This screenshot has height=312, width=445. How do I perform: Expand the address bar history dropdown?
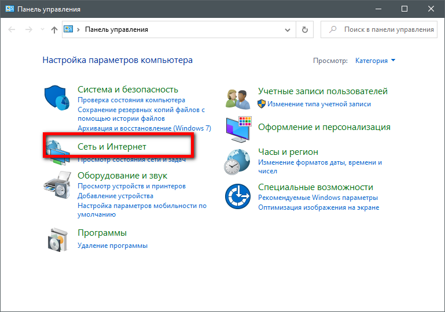click(x=288, y=29)
